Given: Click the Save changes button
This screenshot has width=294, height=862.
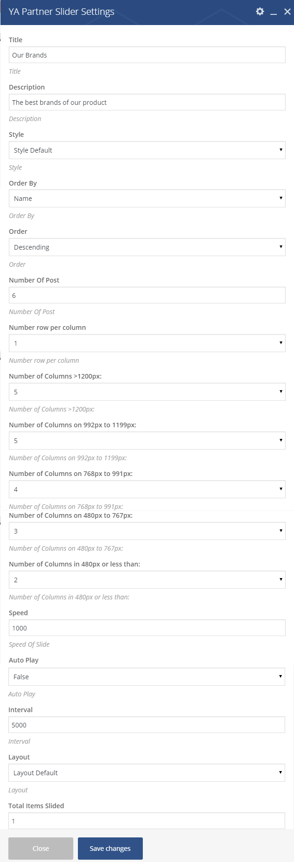Looking at the screenshot, I should [x=110, y=849].
